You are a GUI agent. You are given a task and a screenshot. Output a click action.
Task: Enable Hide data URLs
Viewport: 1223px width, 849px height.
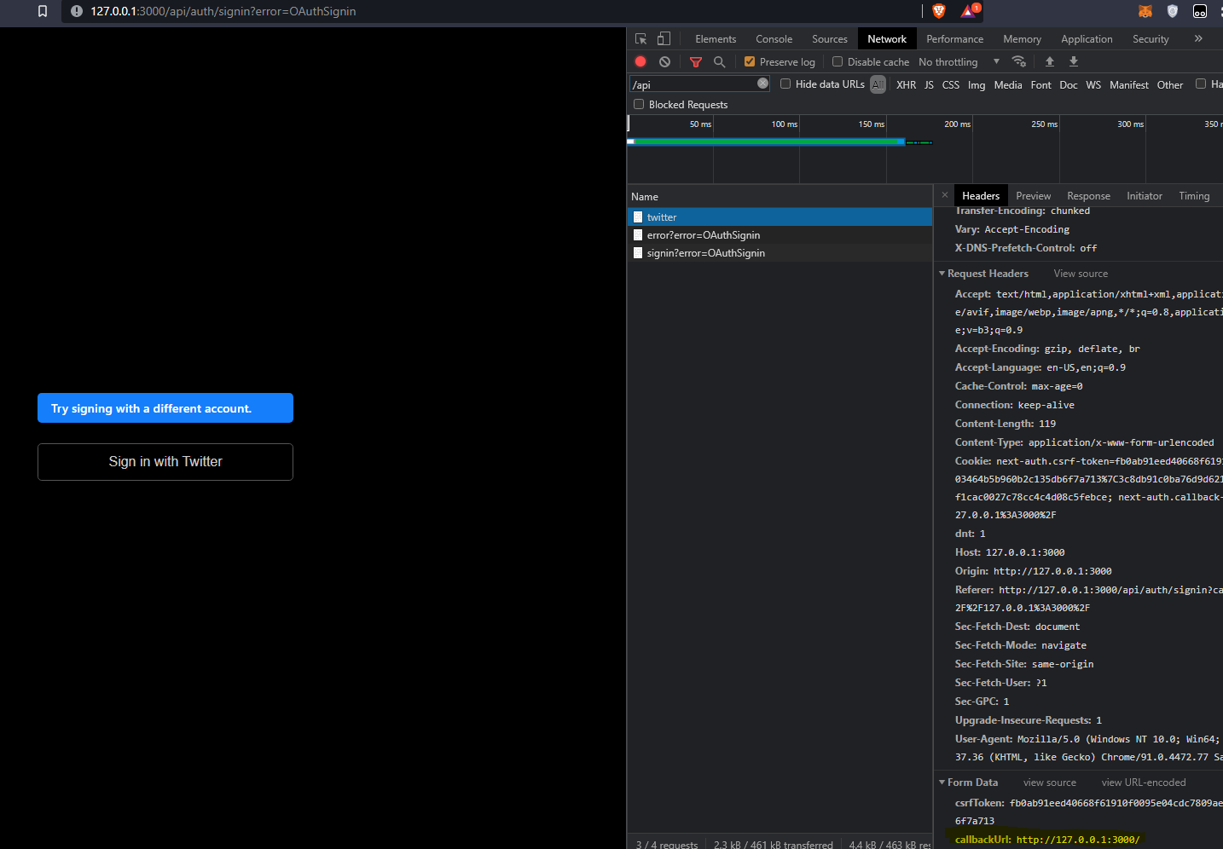tap(785, 84)
